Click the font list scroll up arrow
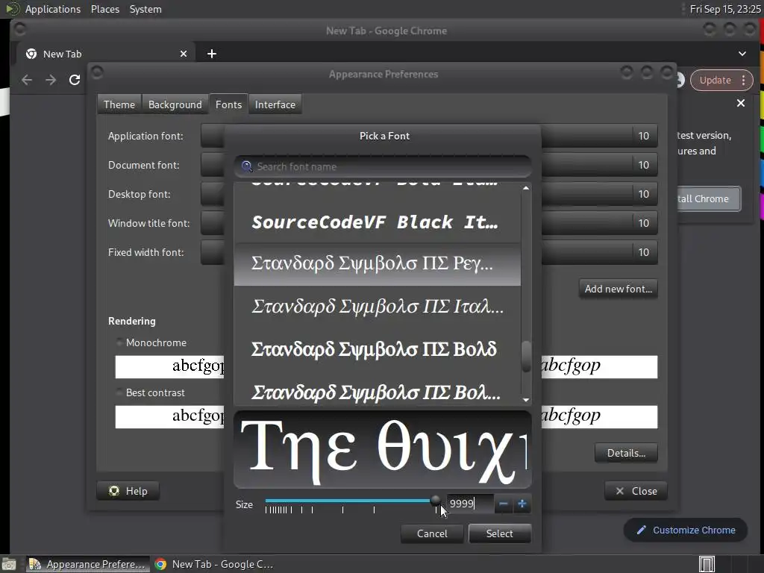 click(x=526, y=188)
